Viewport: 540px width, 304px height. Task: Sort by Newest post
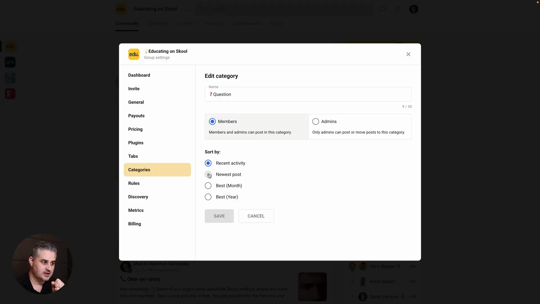208,174
